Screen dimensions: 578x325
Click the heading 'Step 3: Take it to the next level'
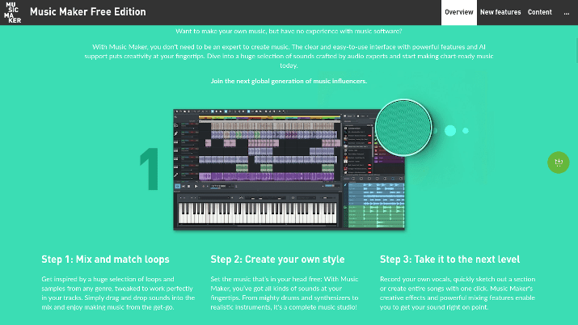click(449, 260)
